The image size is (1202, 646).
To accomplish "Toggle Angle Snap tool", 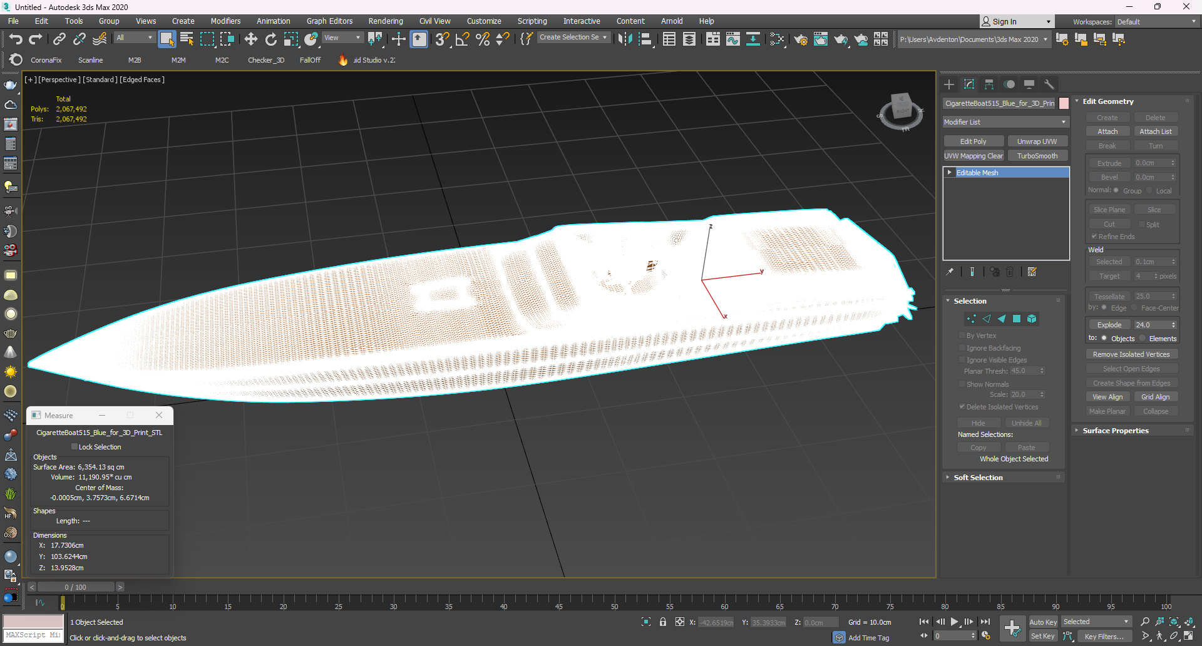I will click(462, 39).
